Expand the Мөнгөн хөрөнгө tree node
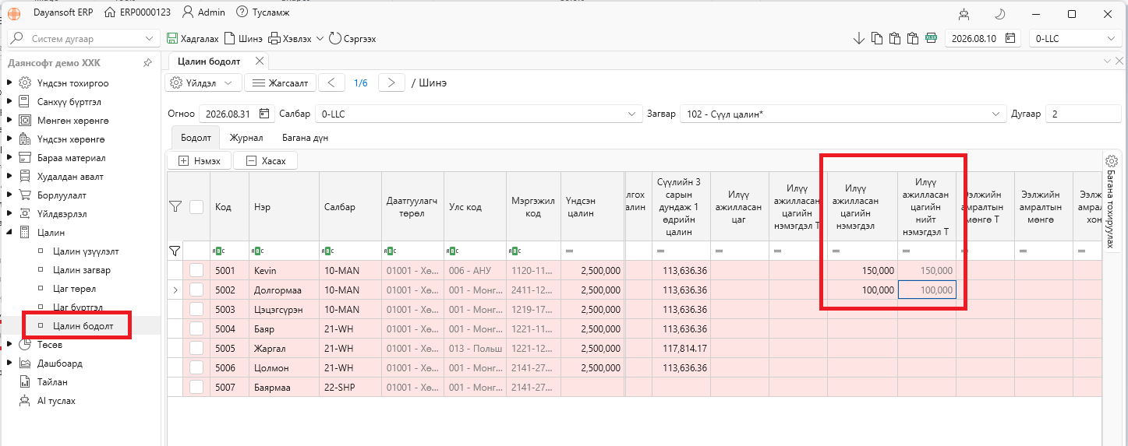 point(9,120)
